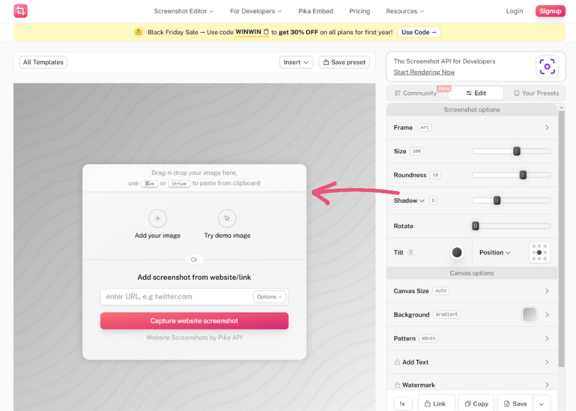Click Save preset button
The width and height of the screenshot is (576, 411).
[x=344, y=62]
